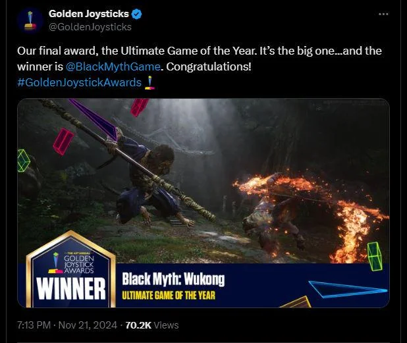Click the Golden Joysticks display name
The width and height of the screenshot is (407, 343).
tap(88, 14)
